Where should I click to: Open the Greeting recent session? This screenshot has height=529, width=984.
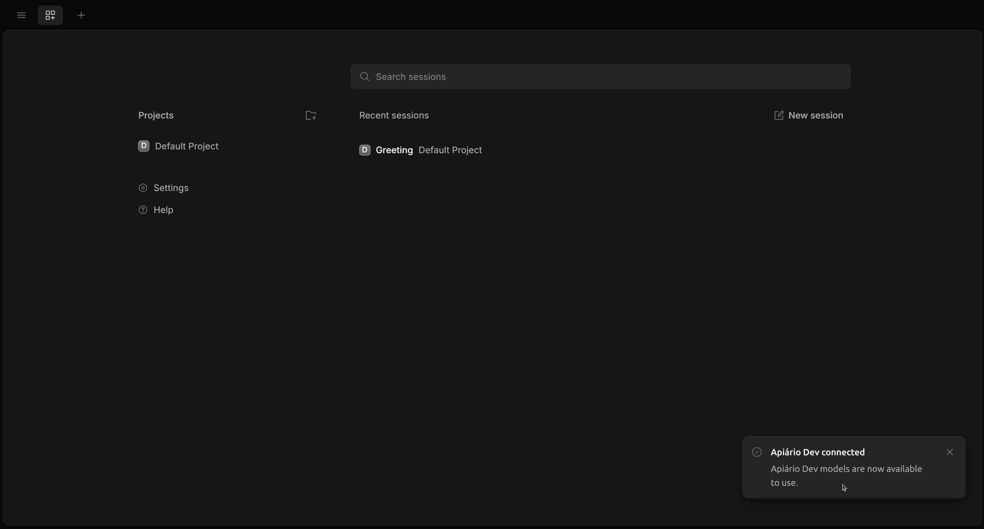[x=421, y=150]
